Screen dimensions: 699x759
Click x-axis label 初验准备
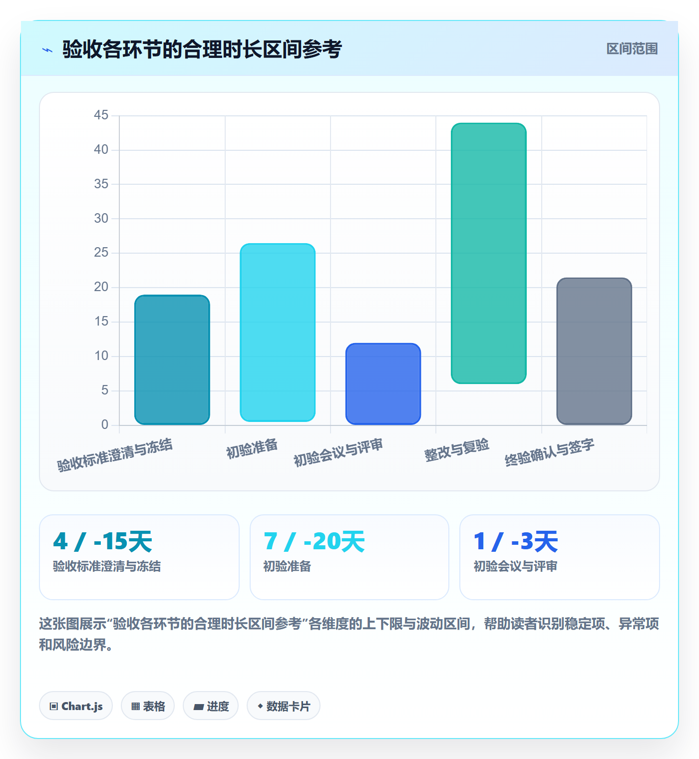[x=252, y=448]
